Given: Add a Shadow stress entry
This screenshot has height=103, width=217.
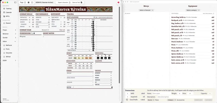Looking at the screenshot, I should point(93,82).
